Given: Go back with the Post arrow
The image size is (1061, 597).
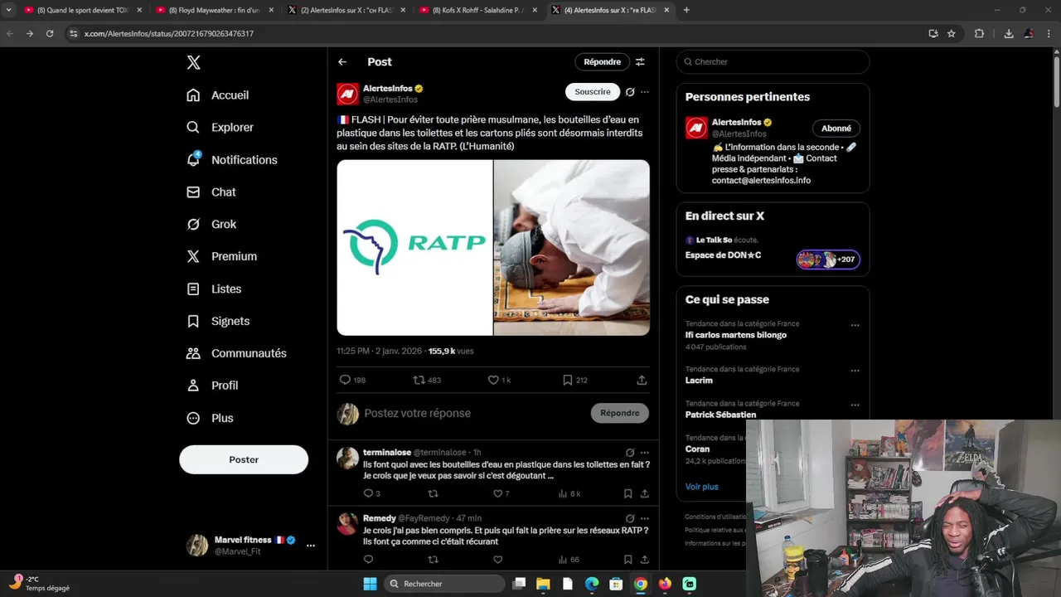Looking at the screenshot, I should [342, 62].
